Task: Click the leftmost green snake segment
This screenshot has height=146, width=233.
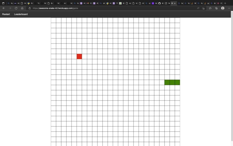Action: pos(167,82)
